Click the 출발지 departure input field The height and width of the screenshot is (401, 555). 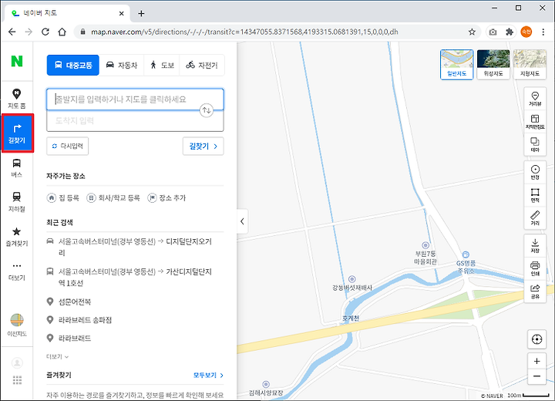click(135, 99)
